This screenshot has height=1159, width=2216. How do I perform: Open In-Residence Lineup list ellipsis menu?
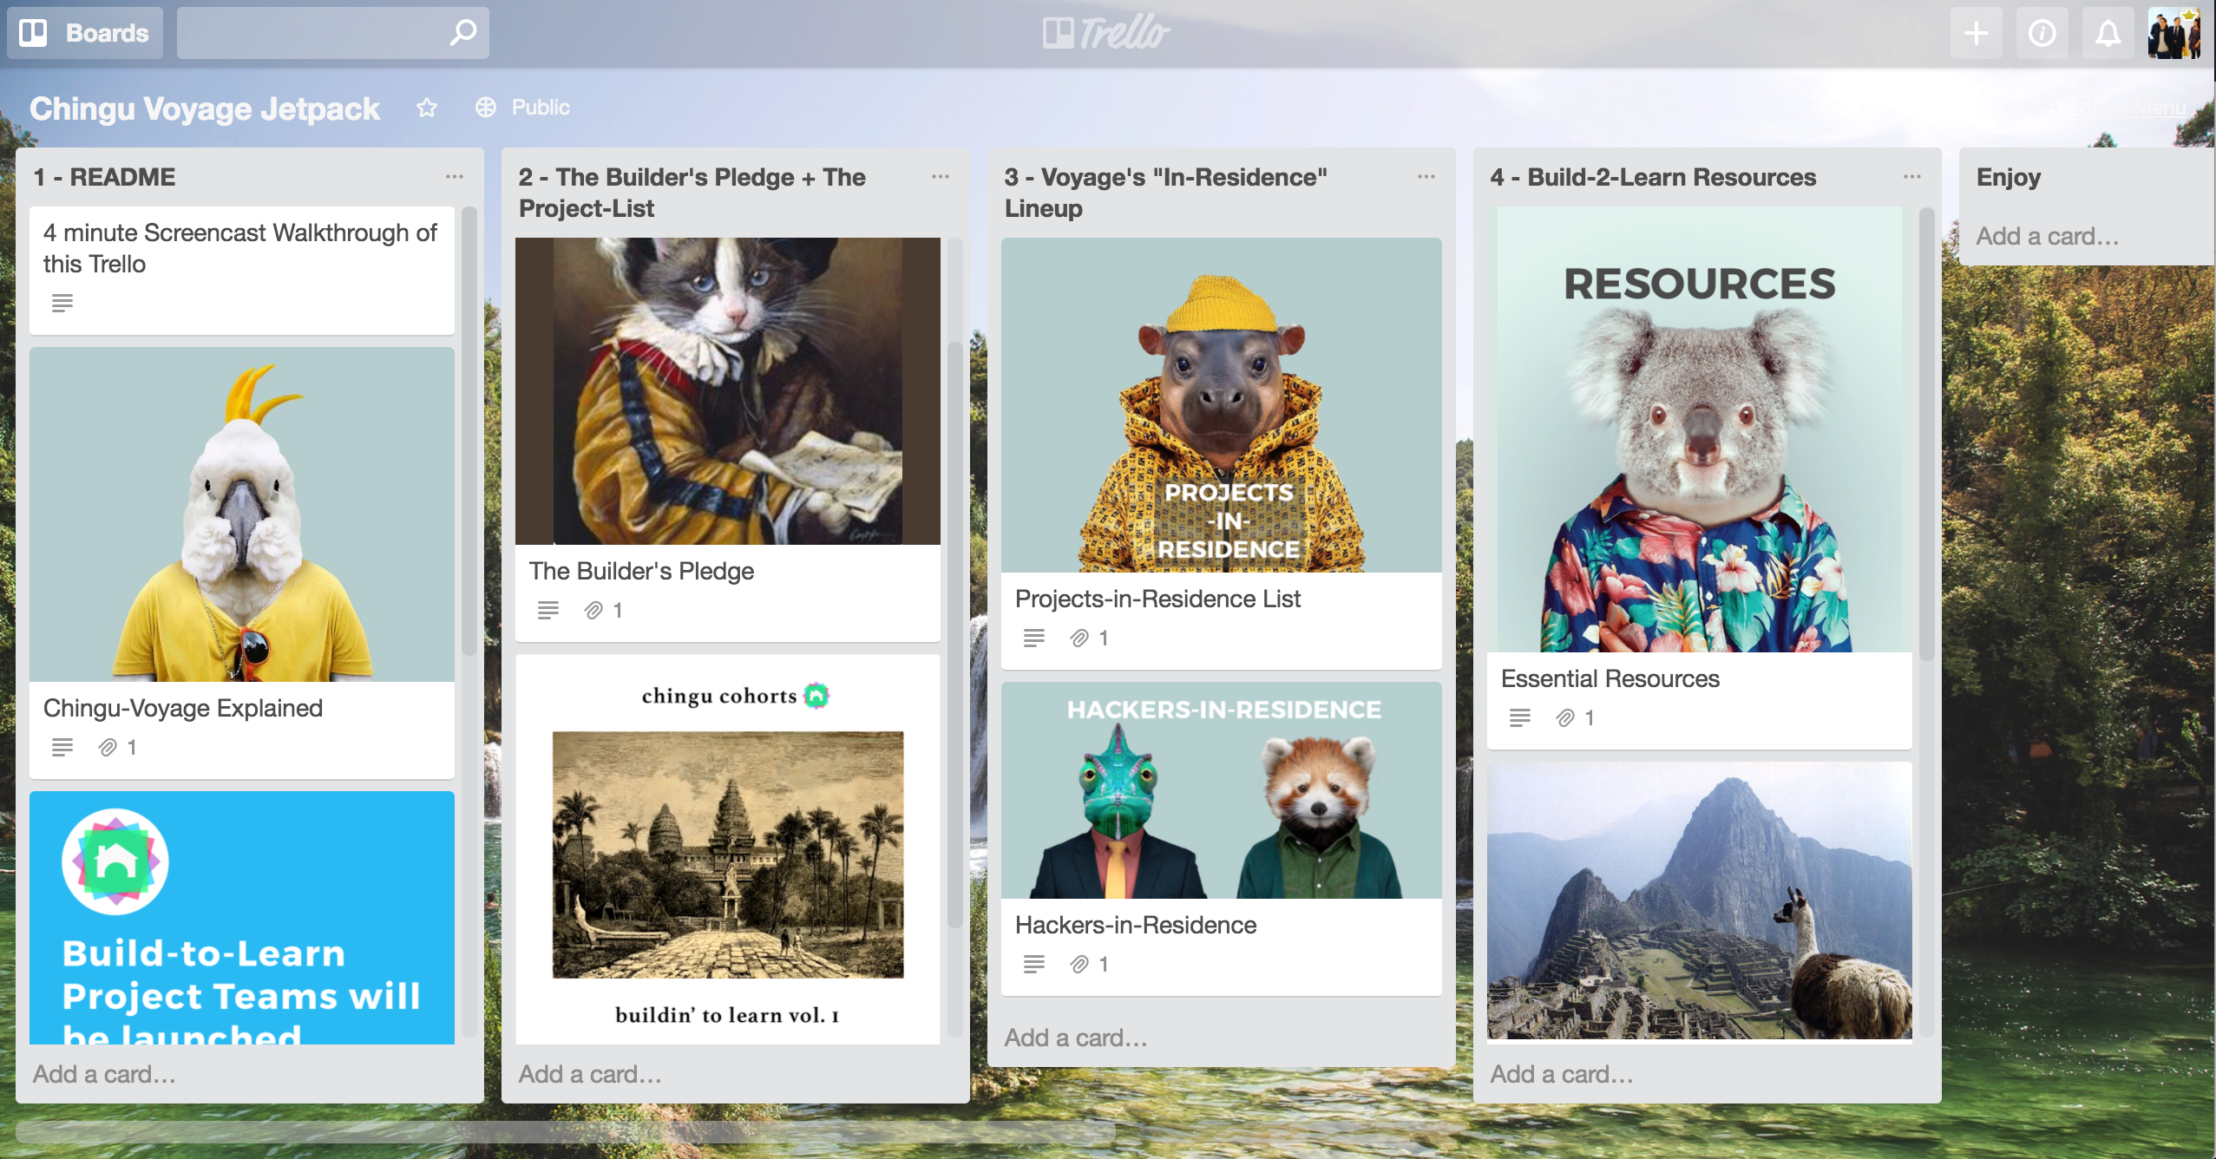pos(1426,177)
